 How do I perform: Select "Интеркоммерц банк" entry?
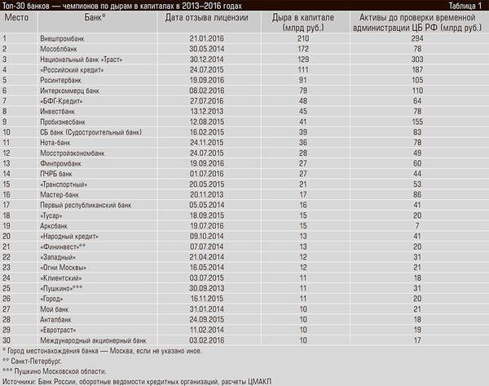(x=69, y=91)
